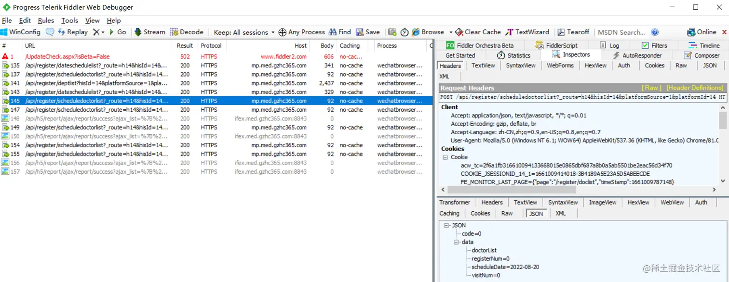Open the Log tab
The width and height of the screenshot is (729, 282).
(x=609, y=45)
